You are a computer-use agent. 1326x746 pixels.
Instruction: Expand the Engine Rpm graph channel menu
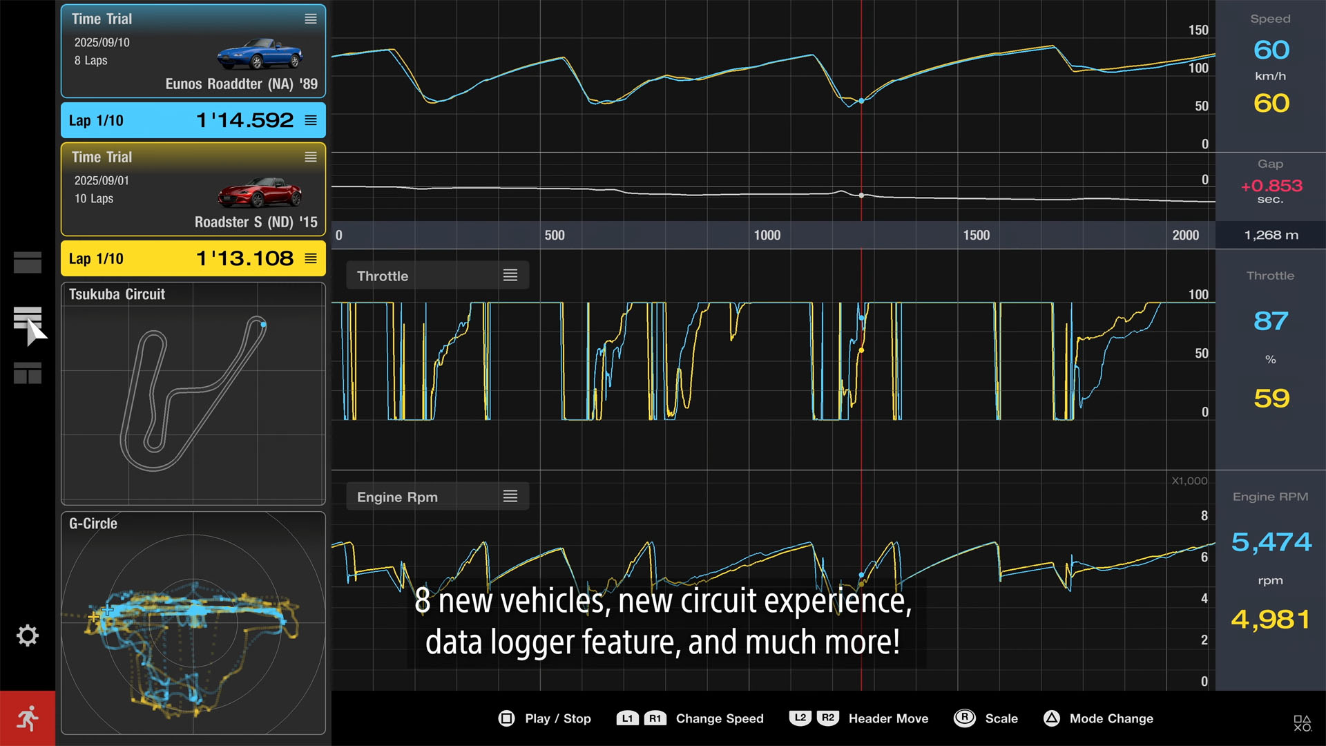click(510, 497)
